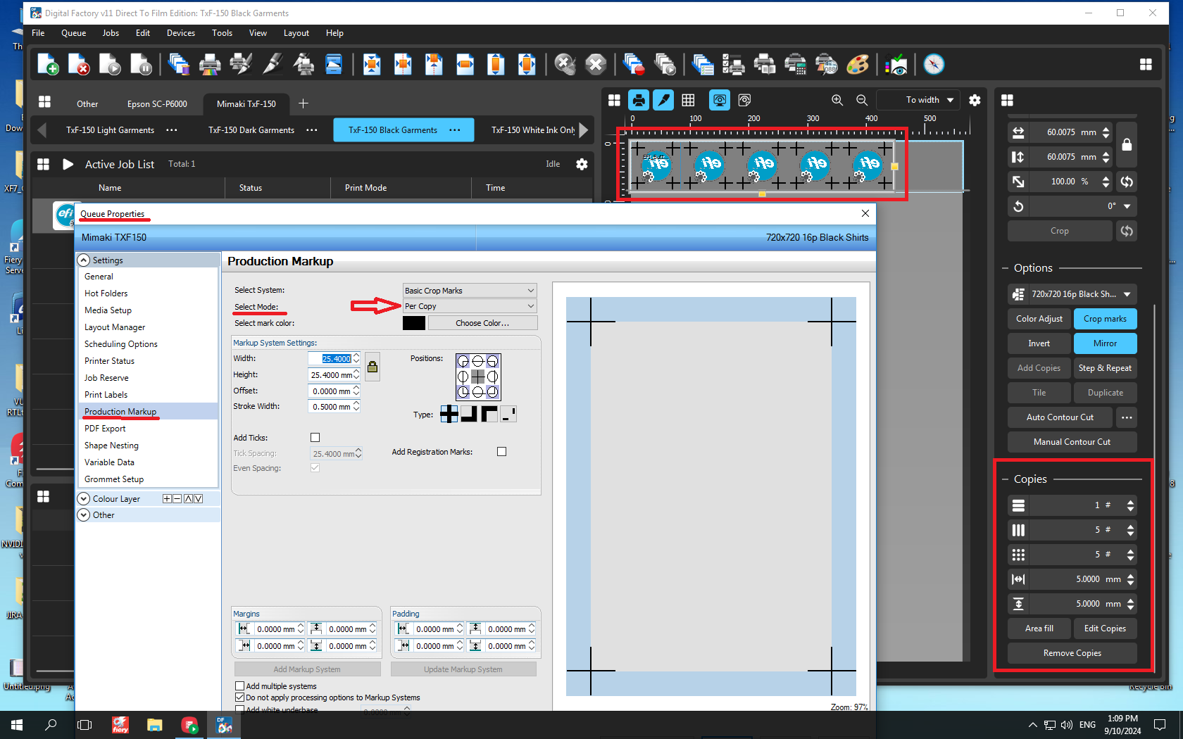This screenshot has height=739, width=1183.
Task: Click the compass icon in main toolbar
Action: click(934, 65)
